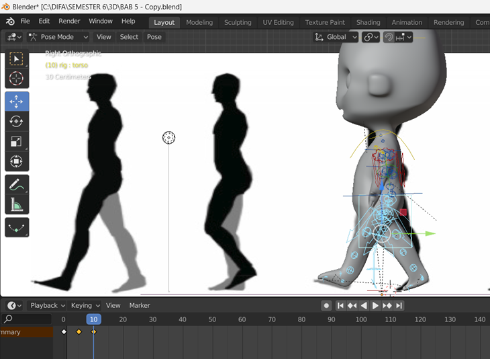Screen dimensions: 490x359
Task: Jump to the start frame
Action: click(x=340, y=305)
